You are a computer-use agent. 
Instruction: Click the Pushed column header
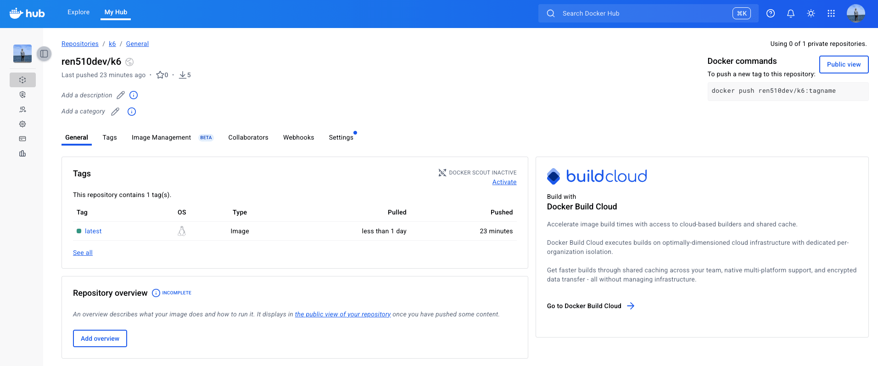tap(502, 212)
